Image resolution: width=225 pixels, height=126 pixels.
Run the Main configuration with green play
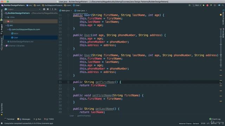(x=204, y=5)
